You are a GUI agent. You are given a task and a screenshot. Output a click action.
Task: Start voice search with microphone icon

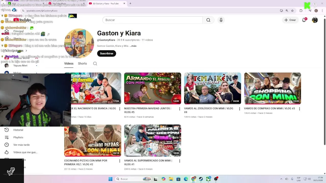tap(221, 20)
